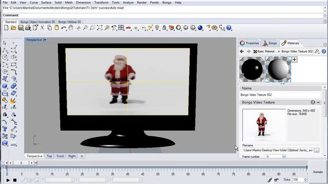Click timeline at tick 50
The width and height of the screenshot is (328, 184).
pos(158,171)
